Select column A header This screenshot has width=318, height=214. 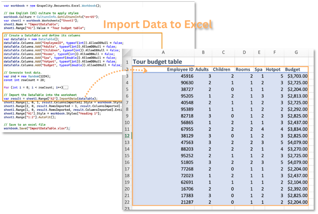(x=163, y=52)
